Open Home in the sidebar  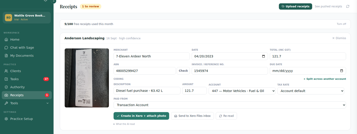tap(26, 40)
